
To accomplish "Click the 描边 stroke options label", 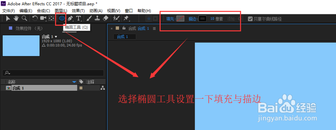I will click(x=193, y=19).
